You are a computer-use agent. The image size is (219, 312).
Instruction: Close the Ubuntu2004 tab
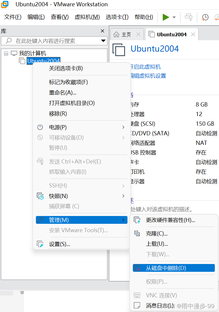click(193, 34)
